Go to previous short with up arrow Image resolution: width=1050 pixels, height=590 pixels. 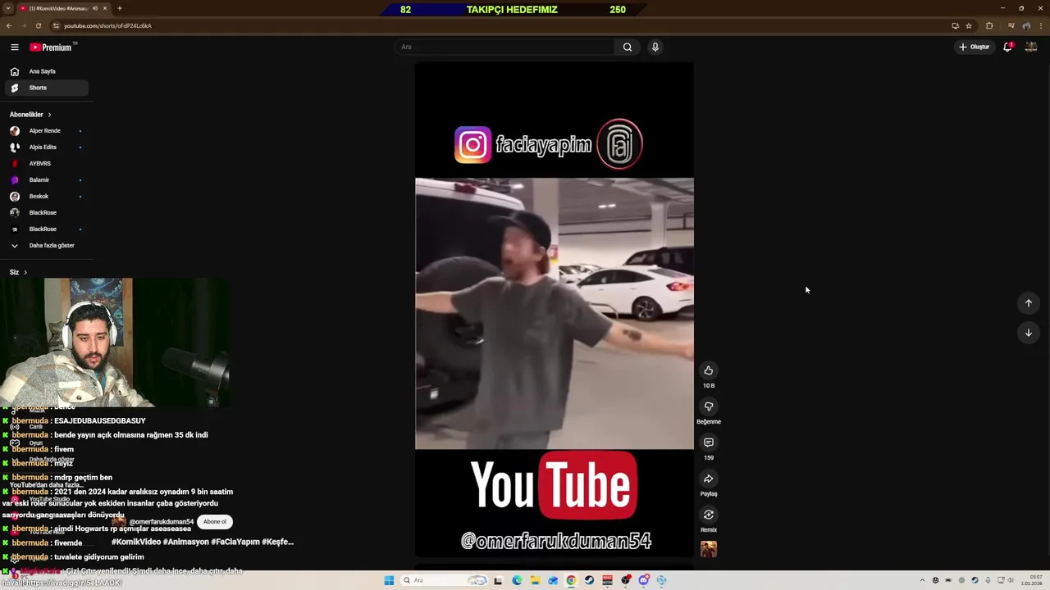pyautogui.click(x=1029, y=303)
